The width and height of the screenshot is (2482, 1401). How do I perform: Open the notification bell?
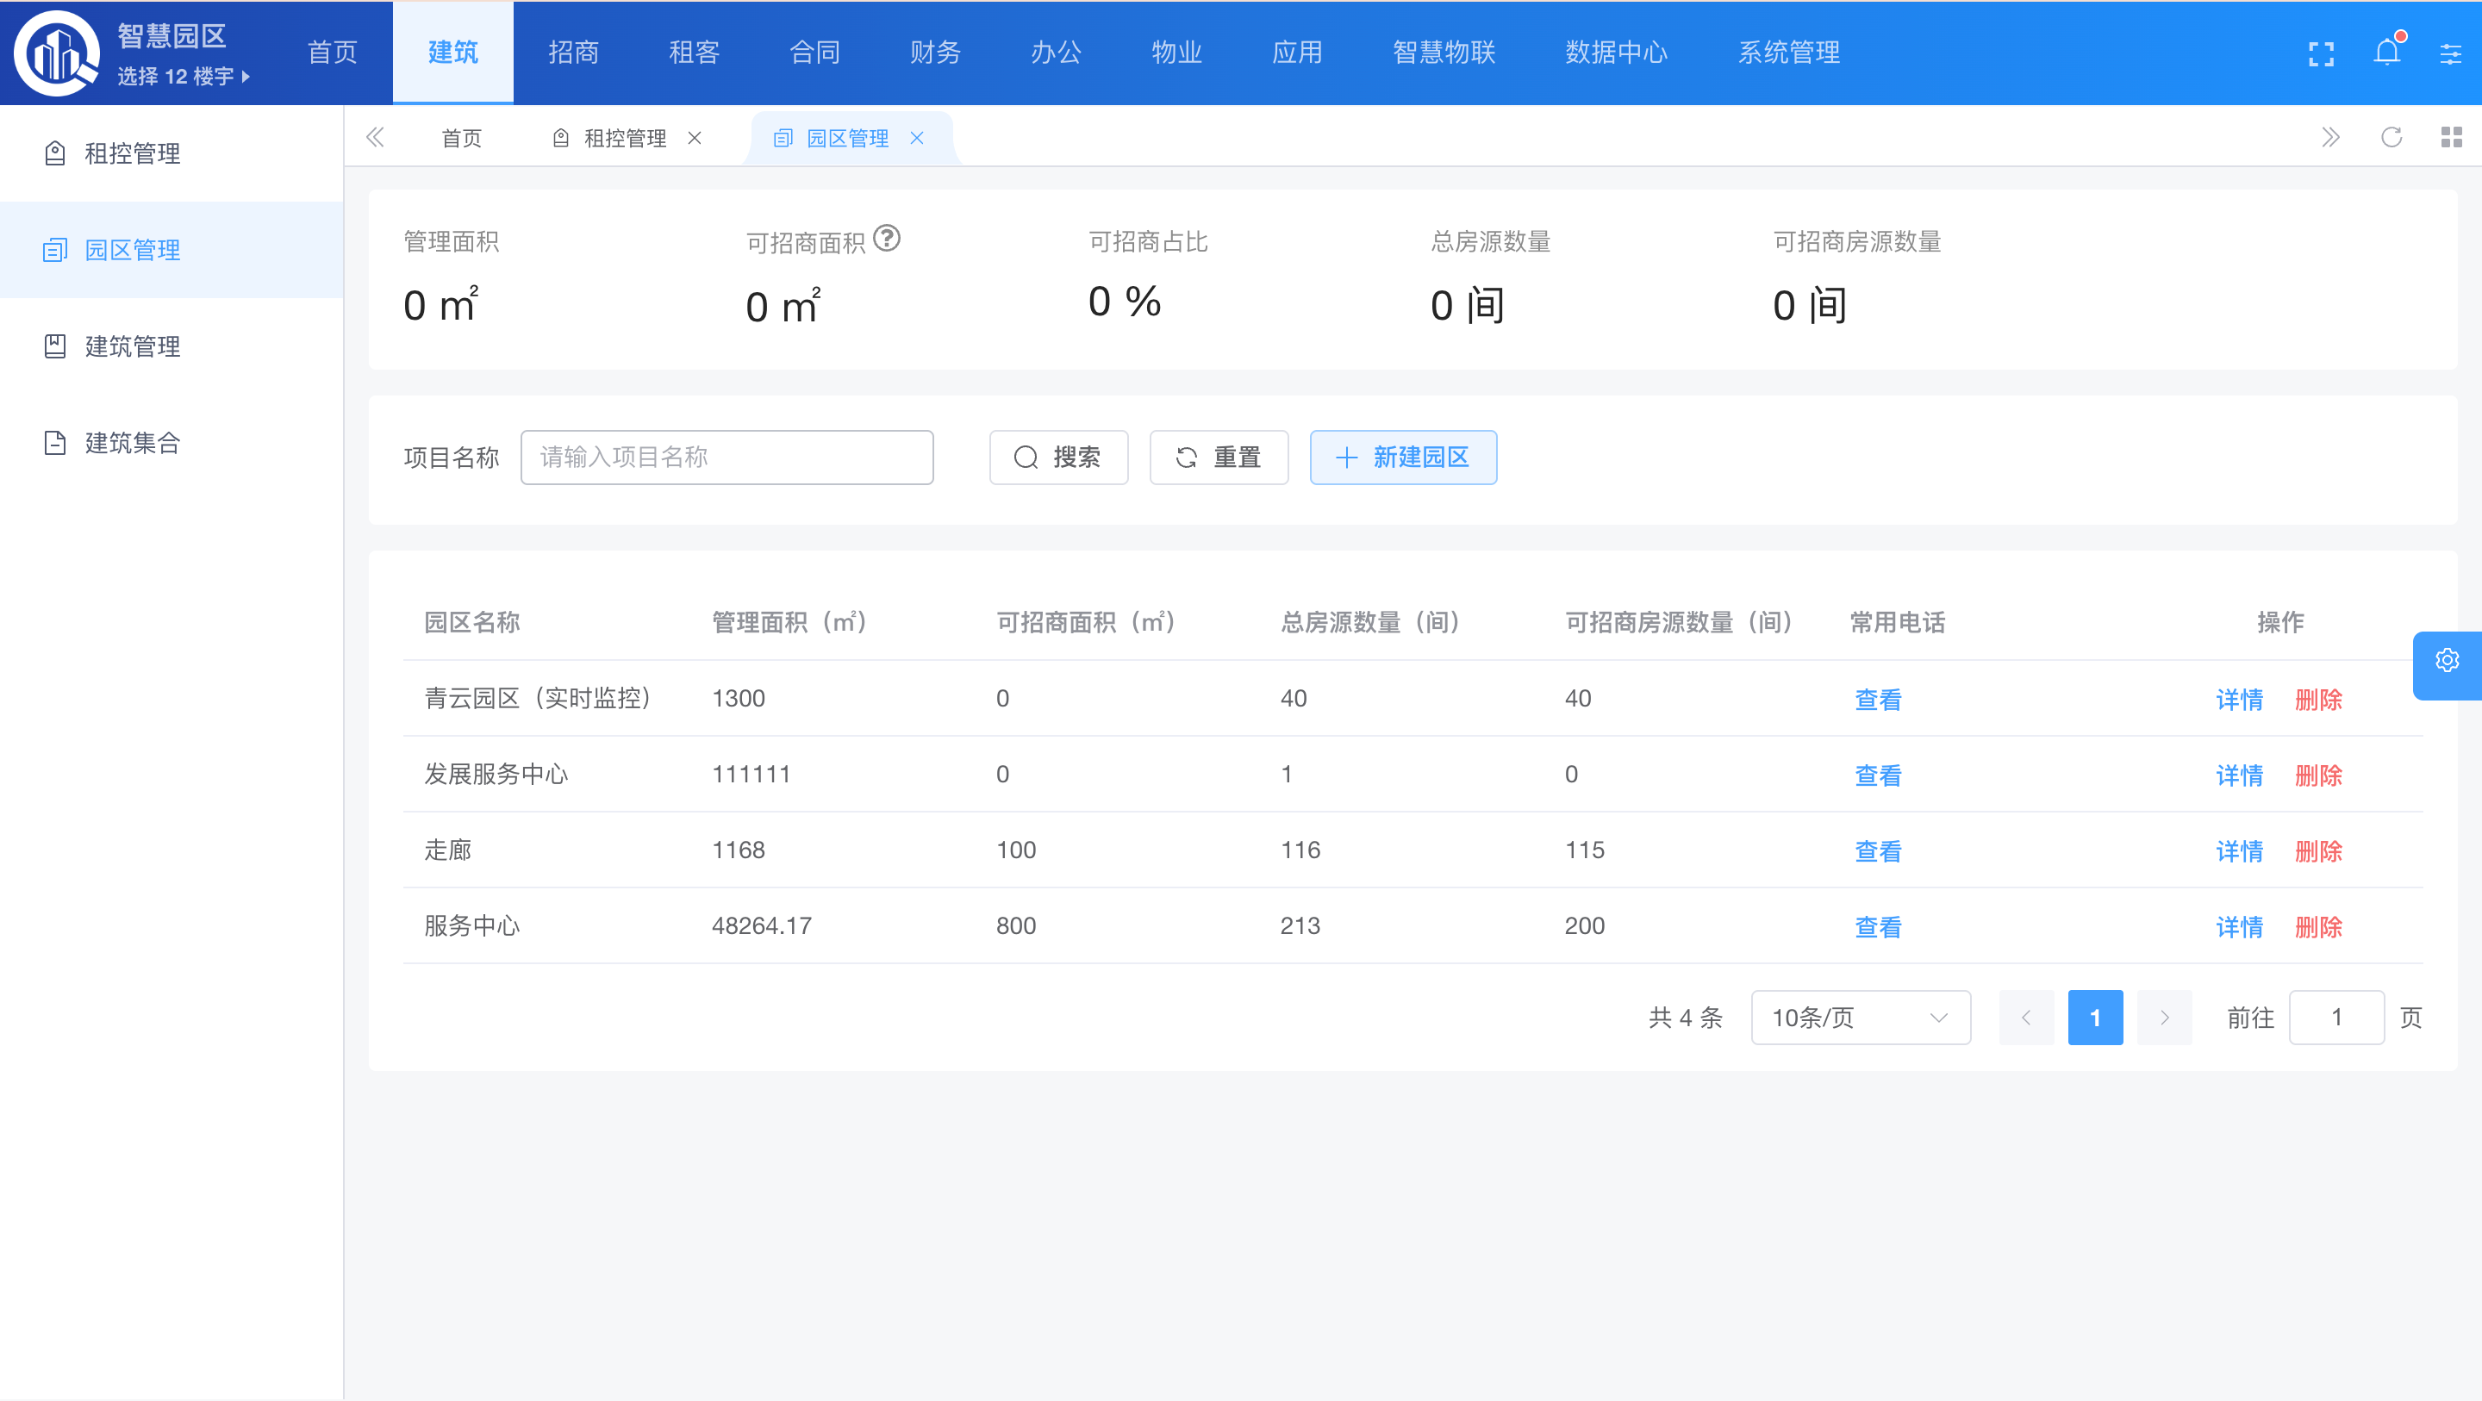tap(2386, 52)
